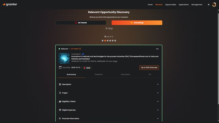Click the match percentage help icon
219x123 pixels.
[x=80, y=49]
